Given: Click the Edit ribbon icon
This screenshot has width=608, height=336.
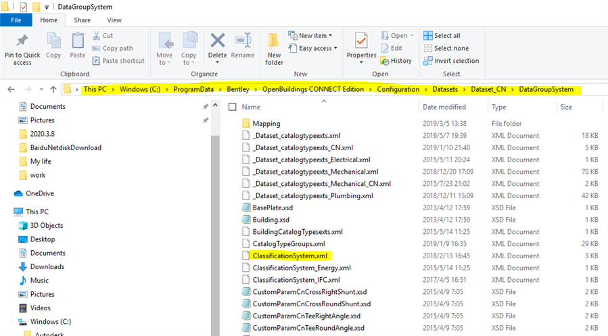Looking at the screenshot, I should click(385, 49).
